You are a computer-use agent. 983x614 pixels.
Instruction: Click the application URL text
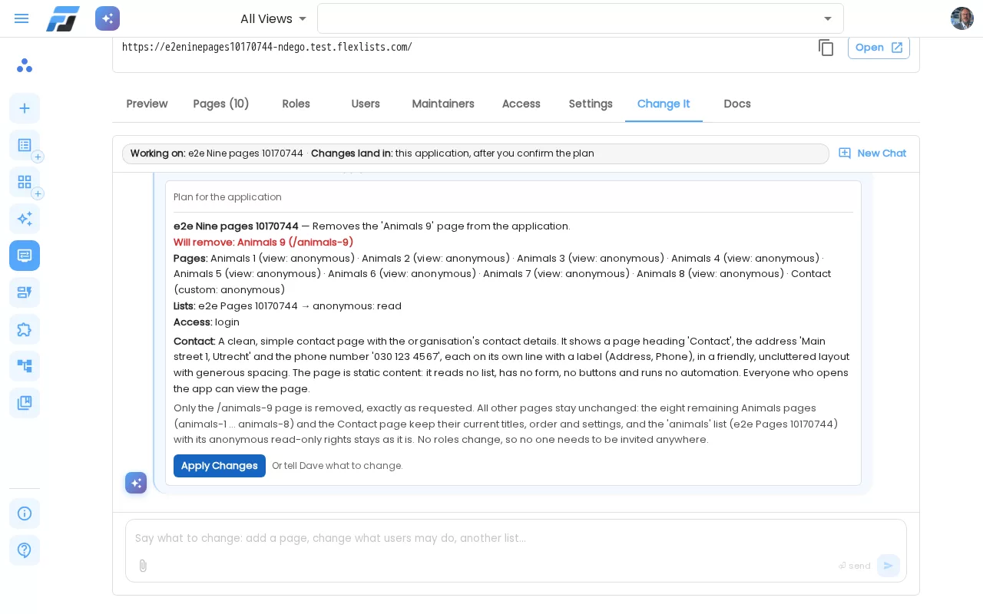coord(267,47)
